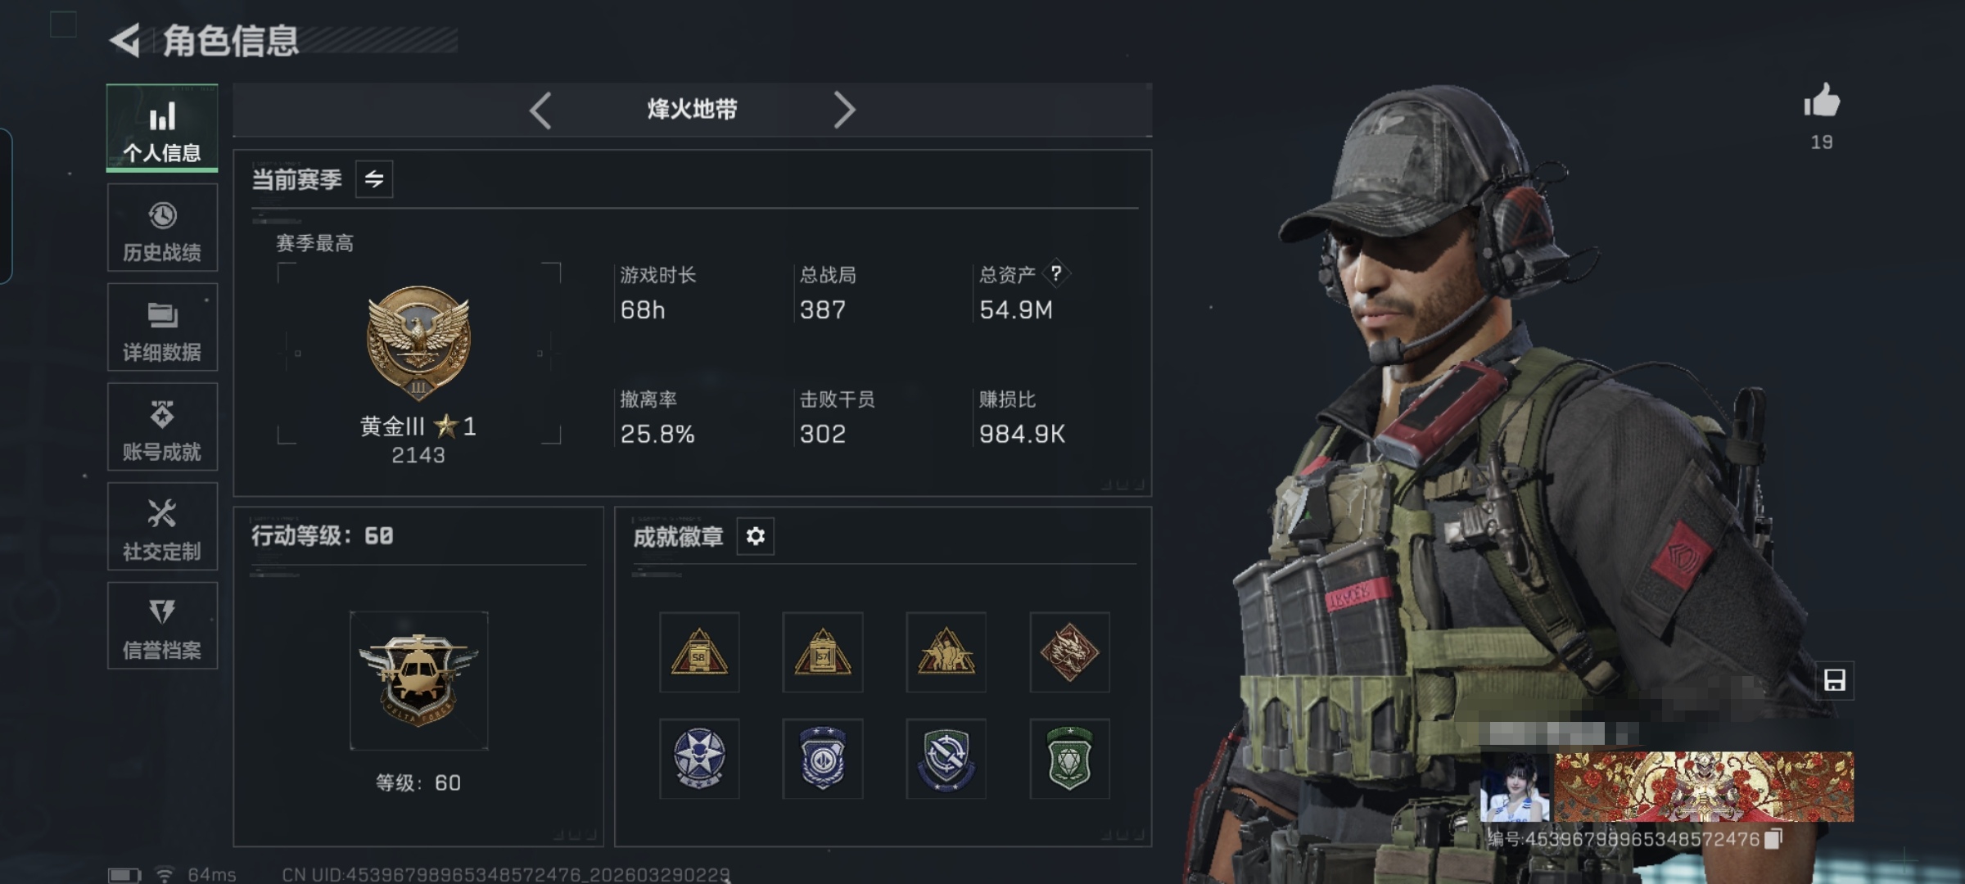
Task: Switch to the previous game mode with the left chevron
Action: click(x=540, y=110)
